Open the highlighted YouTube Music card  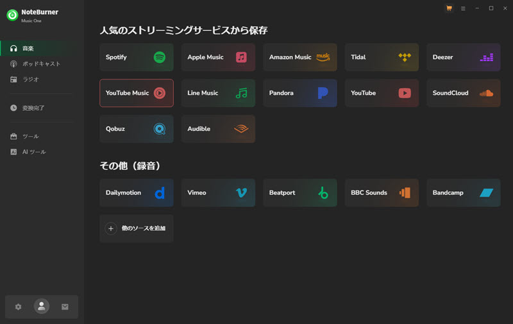[137, 93]
